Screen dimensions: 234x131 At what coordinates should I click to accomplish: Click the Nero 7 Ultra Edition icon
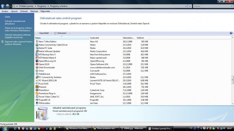tap(37, 41)
